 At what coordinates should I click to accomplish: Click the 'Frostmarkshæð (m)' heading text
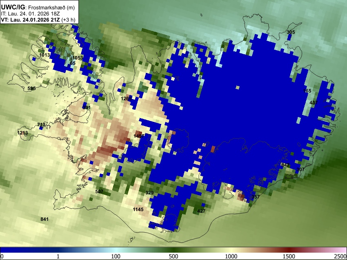tap(51, 7)
